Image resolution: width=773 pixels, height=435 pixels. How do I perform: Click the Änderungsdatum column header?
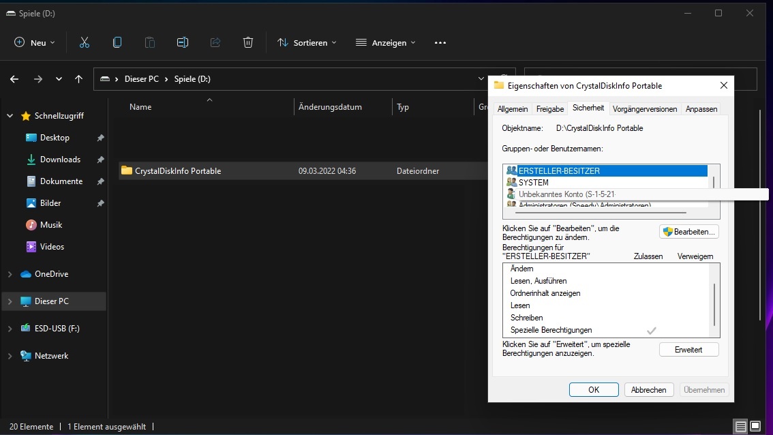[x=330, y=107]
